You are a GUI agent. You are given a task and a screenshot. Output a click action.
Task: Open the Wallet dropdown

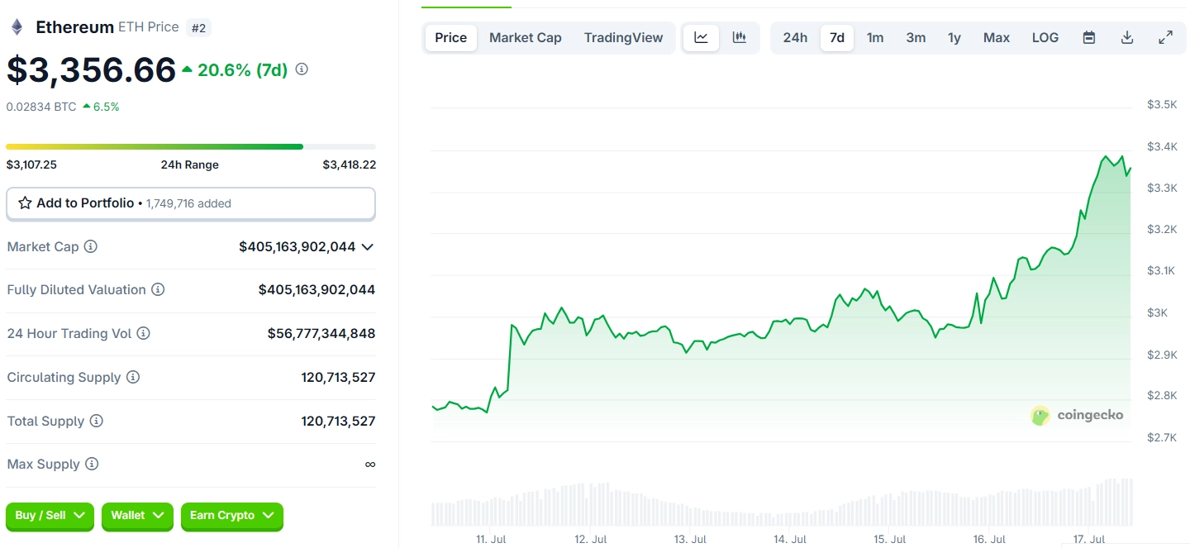137,516
